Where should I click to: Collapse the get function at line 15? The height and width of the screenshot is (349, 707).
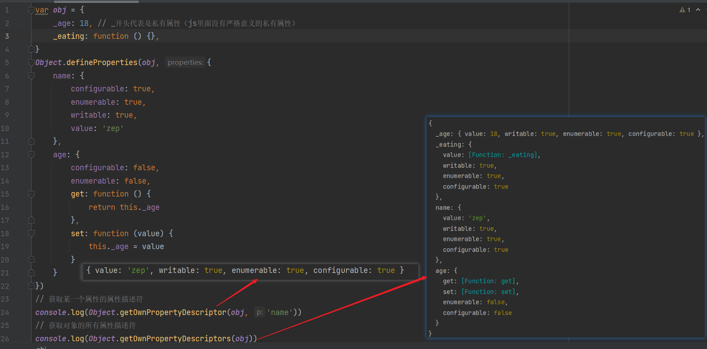(x=32, y=194)
